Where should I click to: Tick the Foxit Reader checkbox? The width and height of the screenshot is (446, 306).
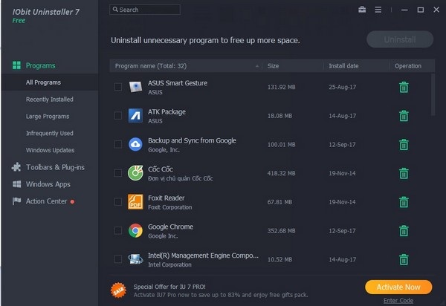pos(117,202)
